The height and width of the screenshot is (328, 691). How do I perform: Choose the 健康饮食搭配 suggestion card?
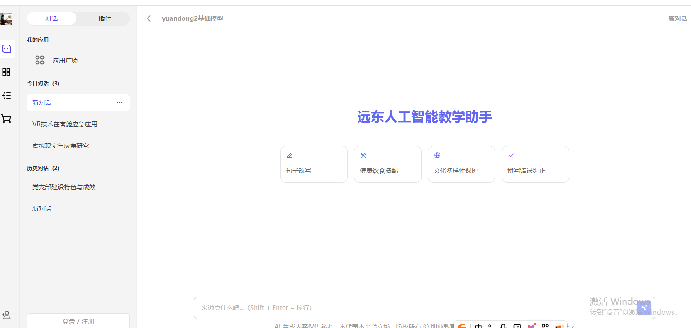point(387,164)
